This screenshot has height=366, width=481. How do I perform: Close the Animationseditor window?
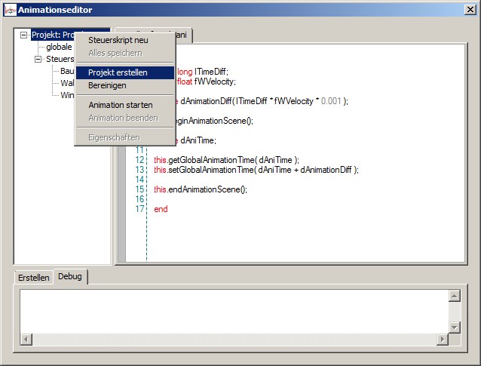[470, 9]
